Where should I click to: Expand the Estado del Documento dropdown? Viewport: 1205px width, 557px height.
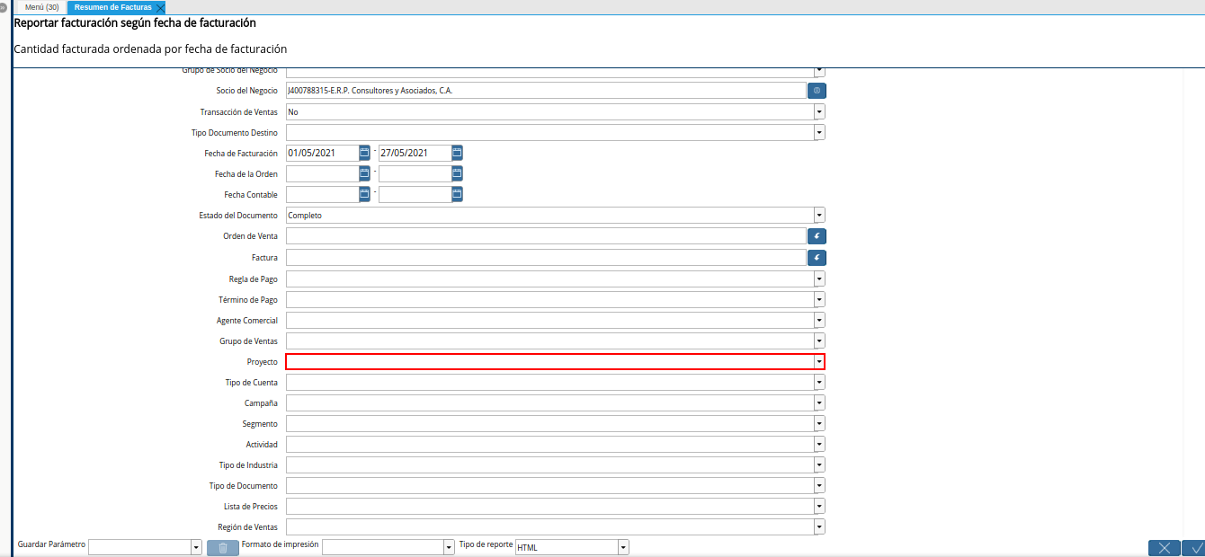click(x=819, y=216)
